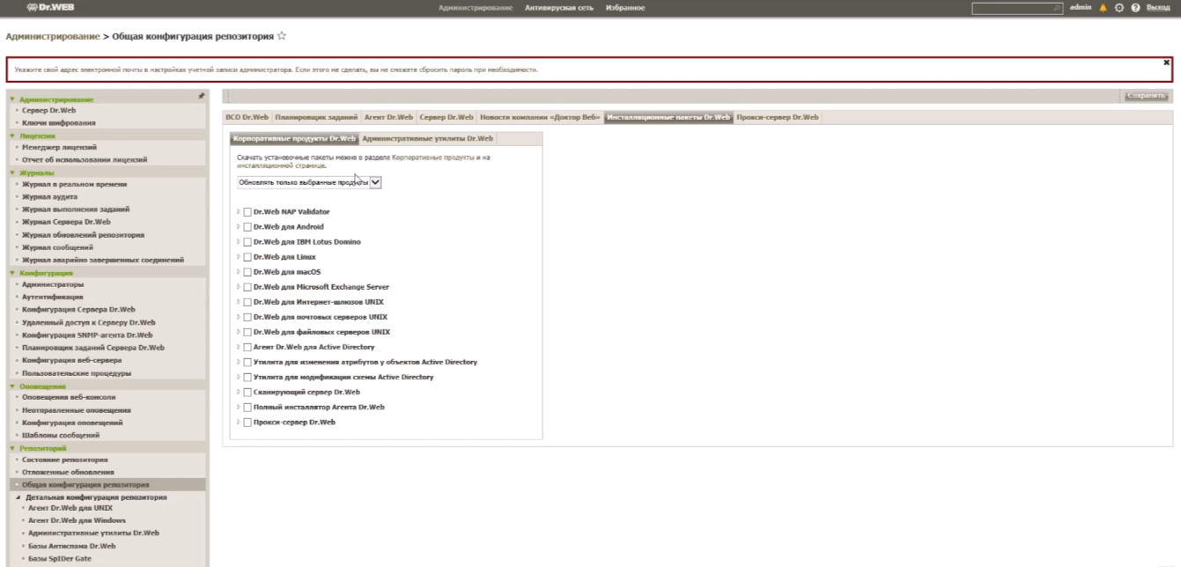The height and width of the screenshot is (567, 1181).
Task: Click the search magnifier icon
Action: tap(1058, 8)
